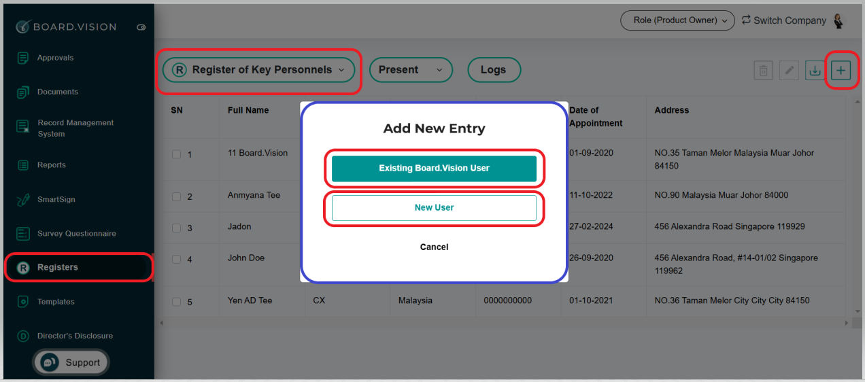Select name John Doe

click(x=246, y=258)
